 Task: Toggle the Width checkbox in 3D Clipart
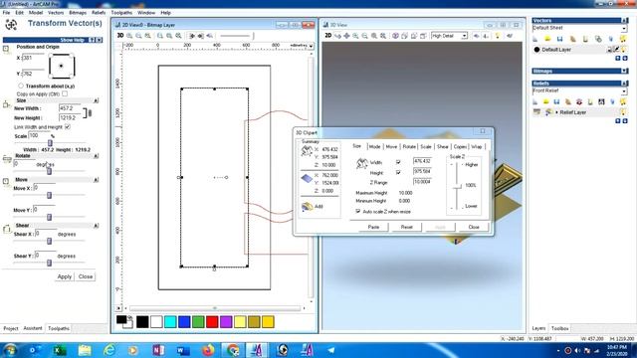coord(398,162)
